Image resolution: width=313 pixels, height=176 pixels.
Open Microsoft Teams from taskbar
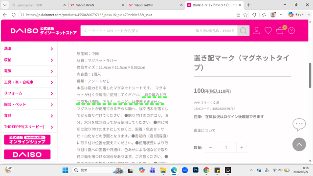tap(152, 170)
